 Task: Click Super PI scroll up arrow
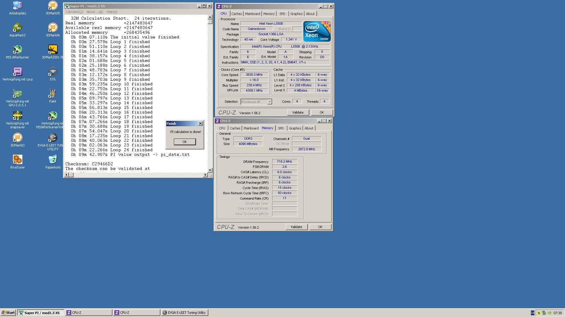click(x=210, y=17)
